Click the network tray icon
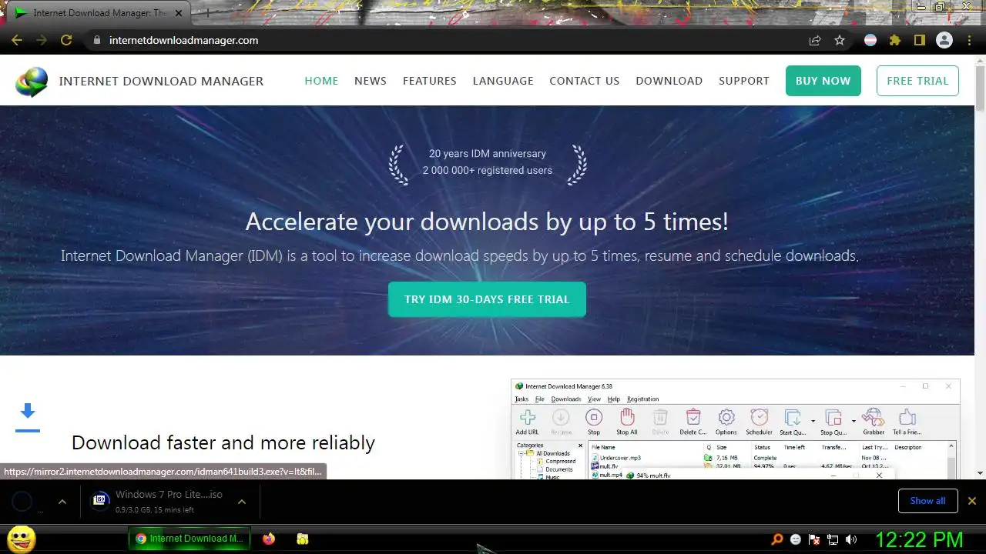986x554 pixels. point(833,539)
